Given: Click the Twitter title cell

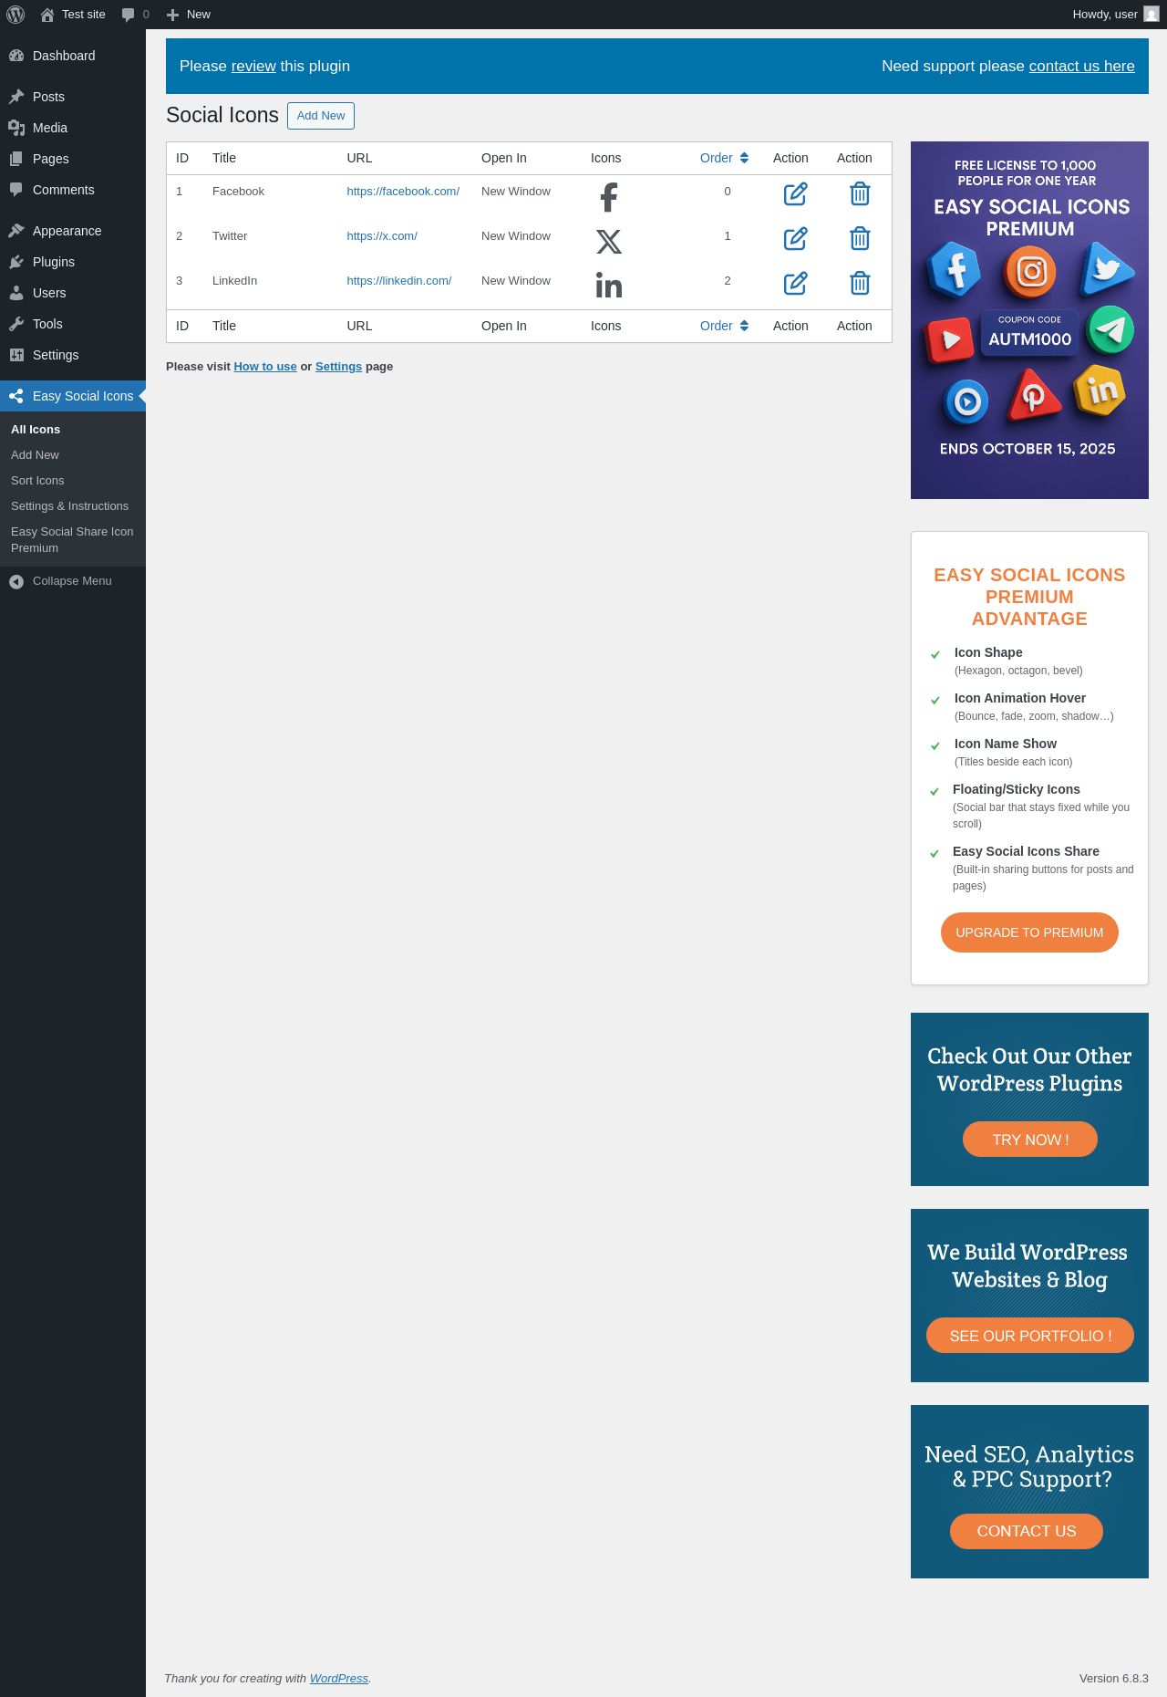Looking at the screenshot, I should 230,236.
